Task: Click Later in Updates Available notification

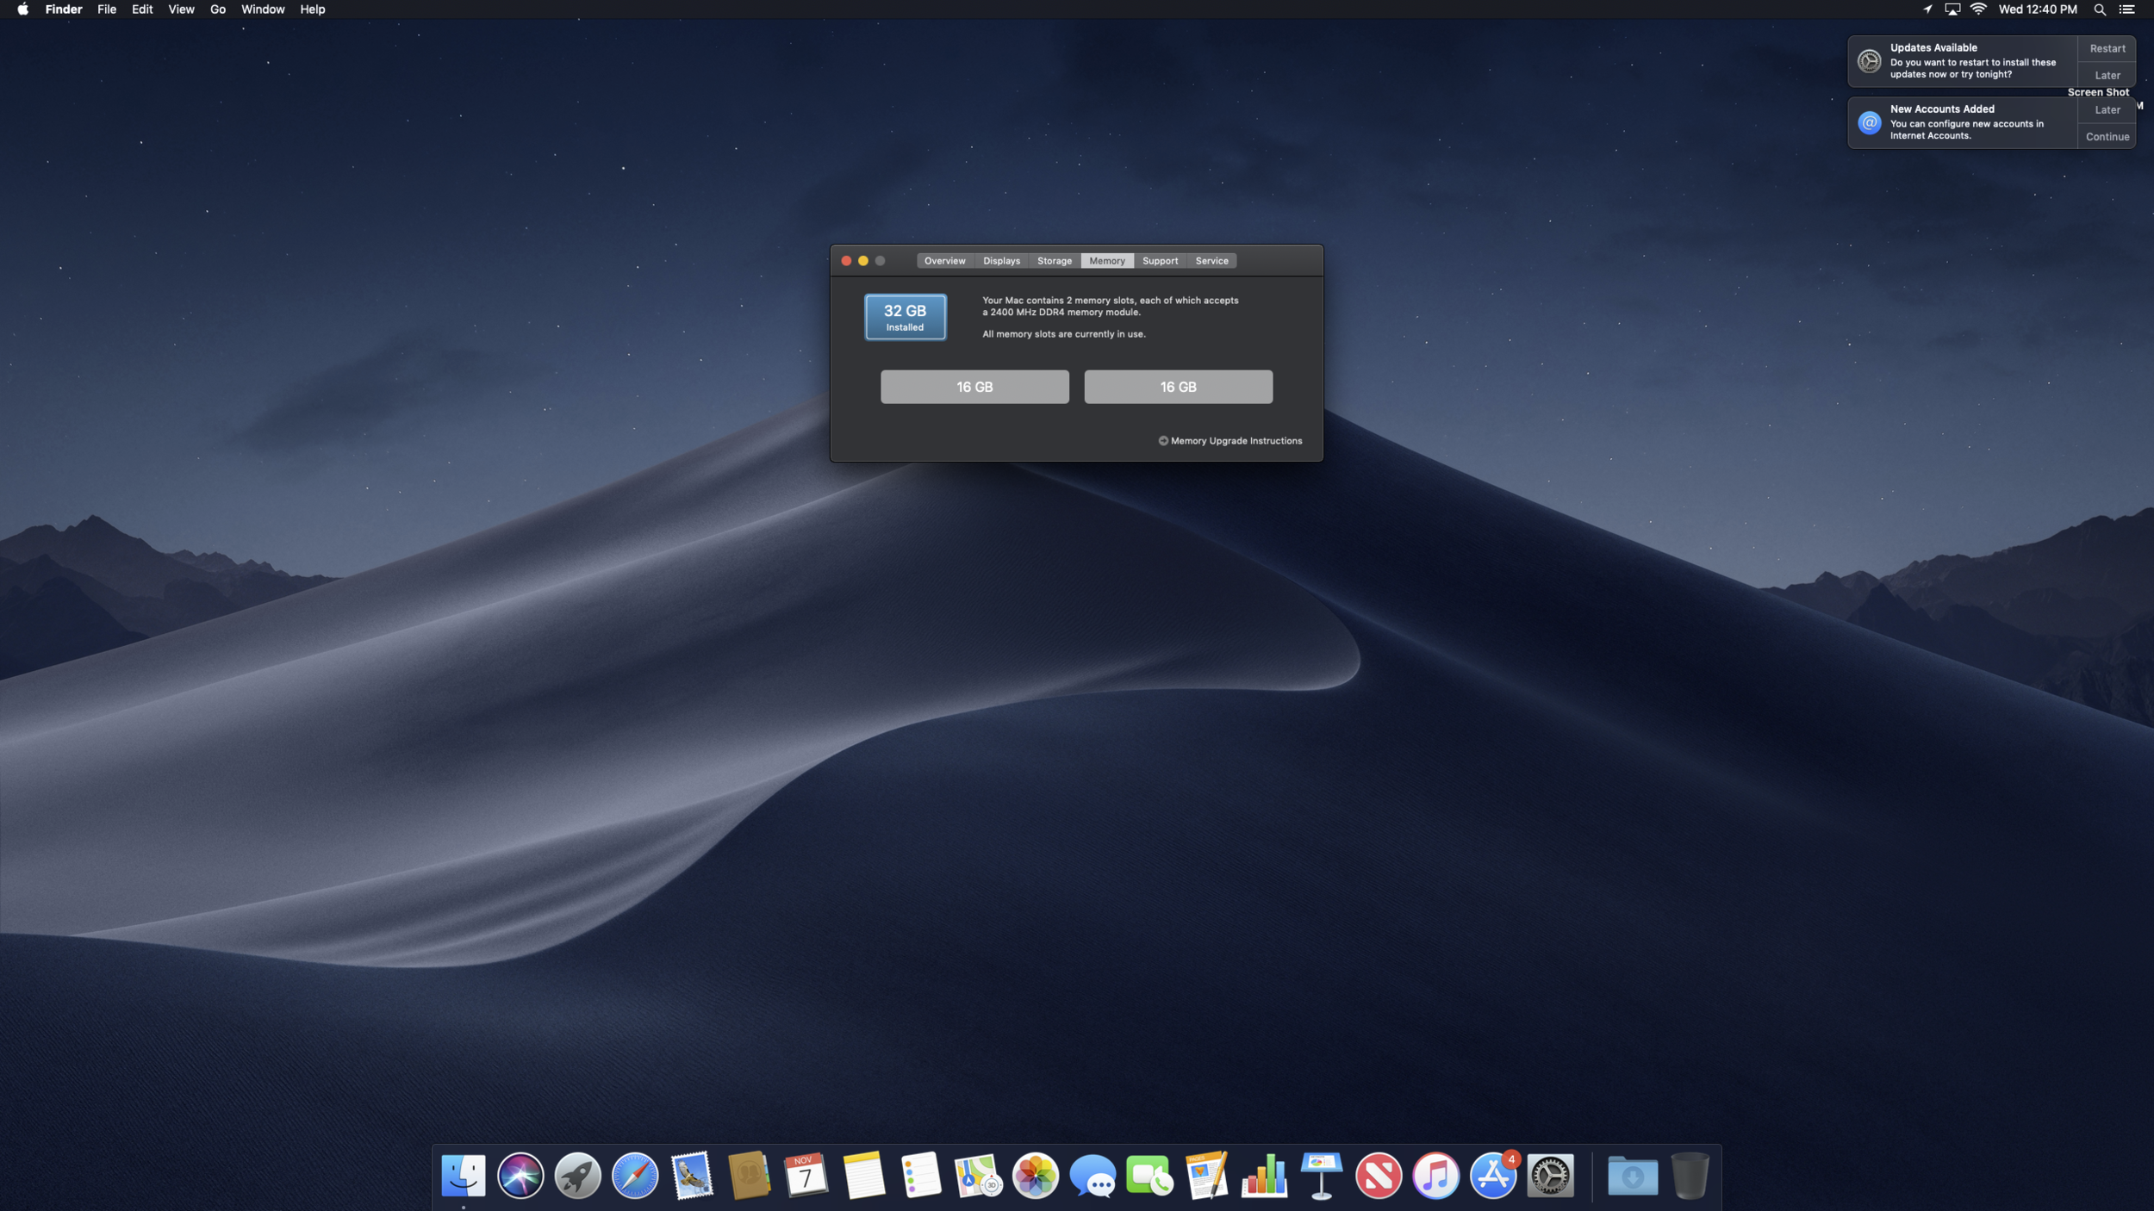Action: point(2107,75)
